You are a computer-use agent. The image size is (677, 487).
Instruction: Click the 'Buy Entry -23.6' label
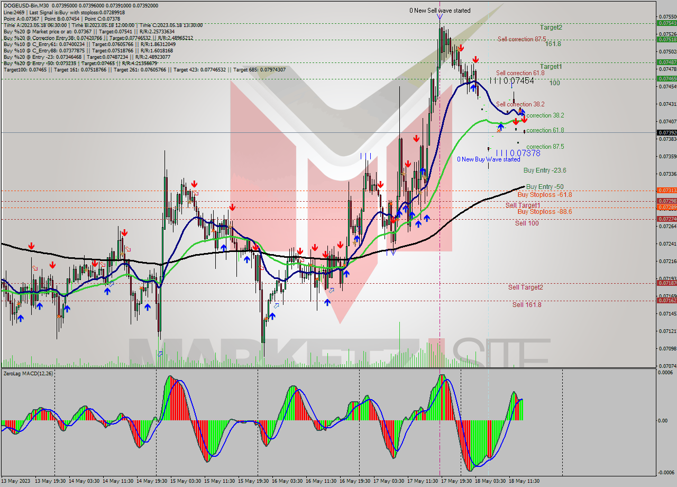click(x=545, y=170)
